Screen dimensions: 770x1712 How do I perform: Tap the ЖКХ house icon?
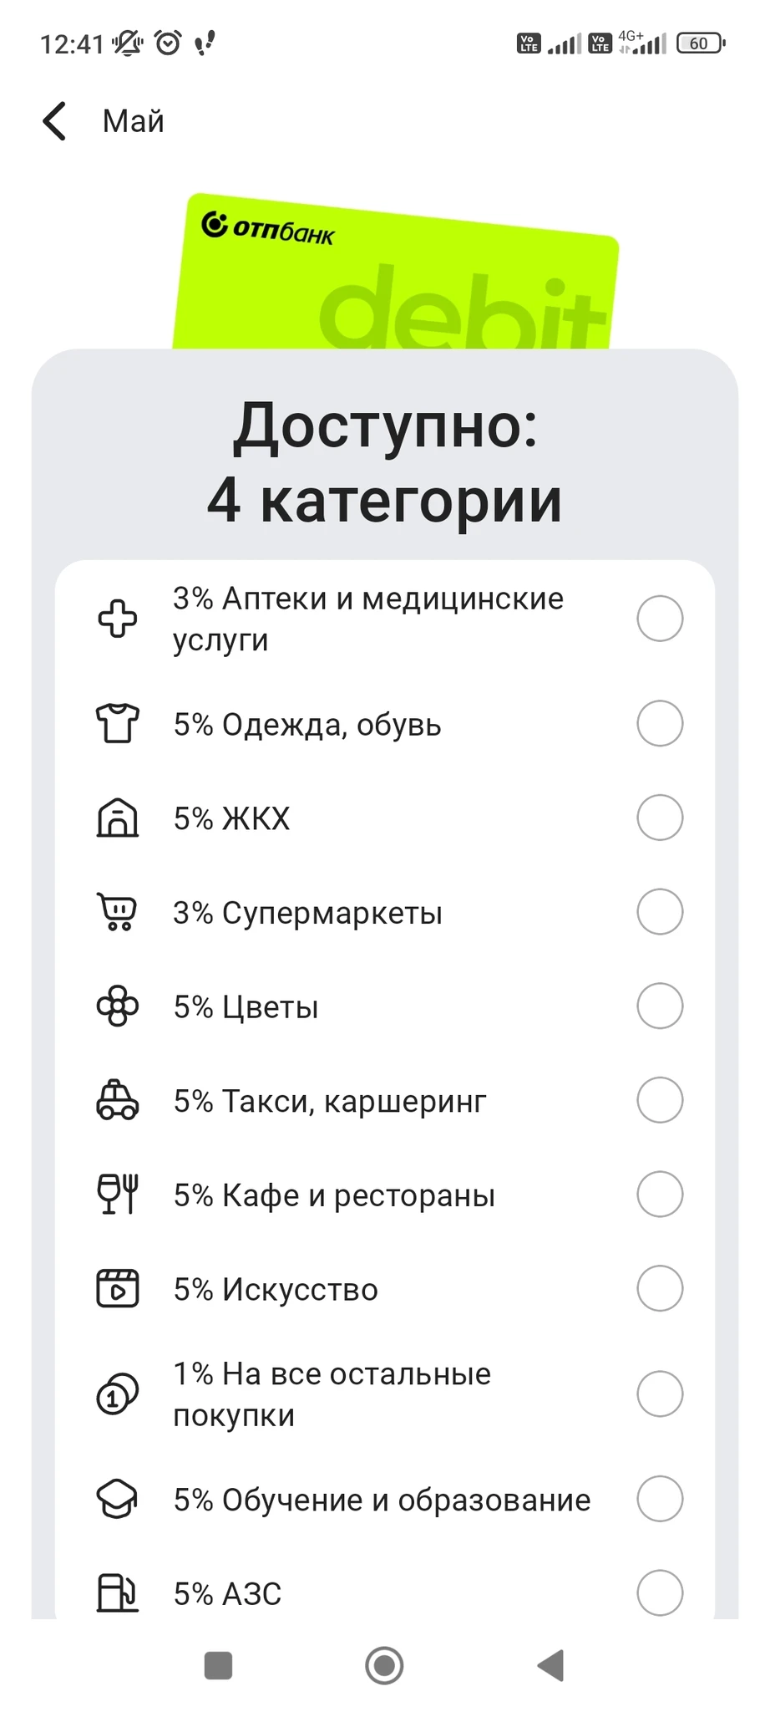point(118,818)
